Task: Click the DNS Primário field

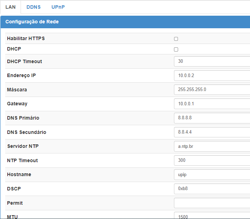Action: [x=212, y=118]
